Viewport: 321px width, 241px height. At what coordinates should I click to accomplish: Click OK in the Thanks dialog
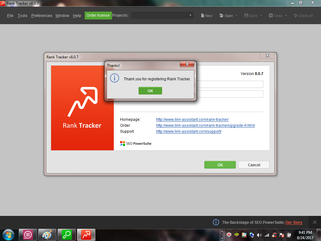click(150, 91)
